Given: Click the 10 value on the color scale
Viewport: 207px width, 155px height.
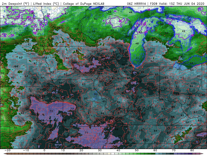Looking at the screenshot, I should pyautogui.click(x=63, y=150).
